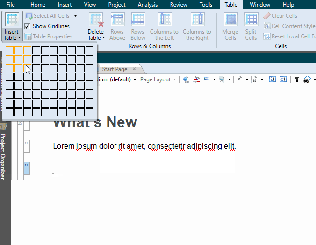
Task: Click insert variable toolbar icon
Action: point(239,79)
